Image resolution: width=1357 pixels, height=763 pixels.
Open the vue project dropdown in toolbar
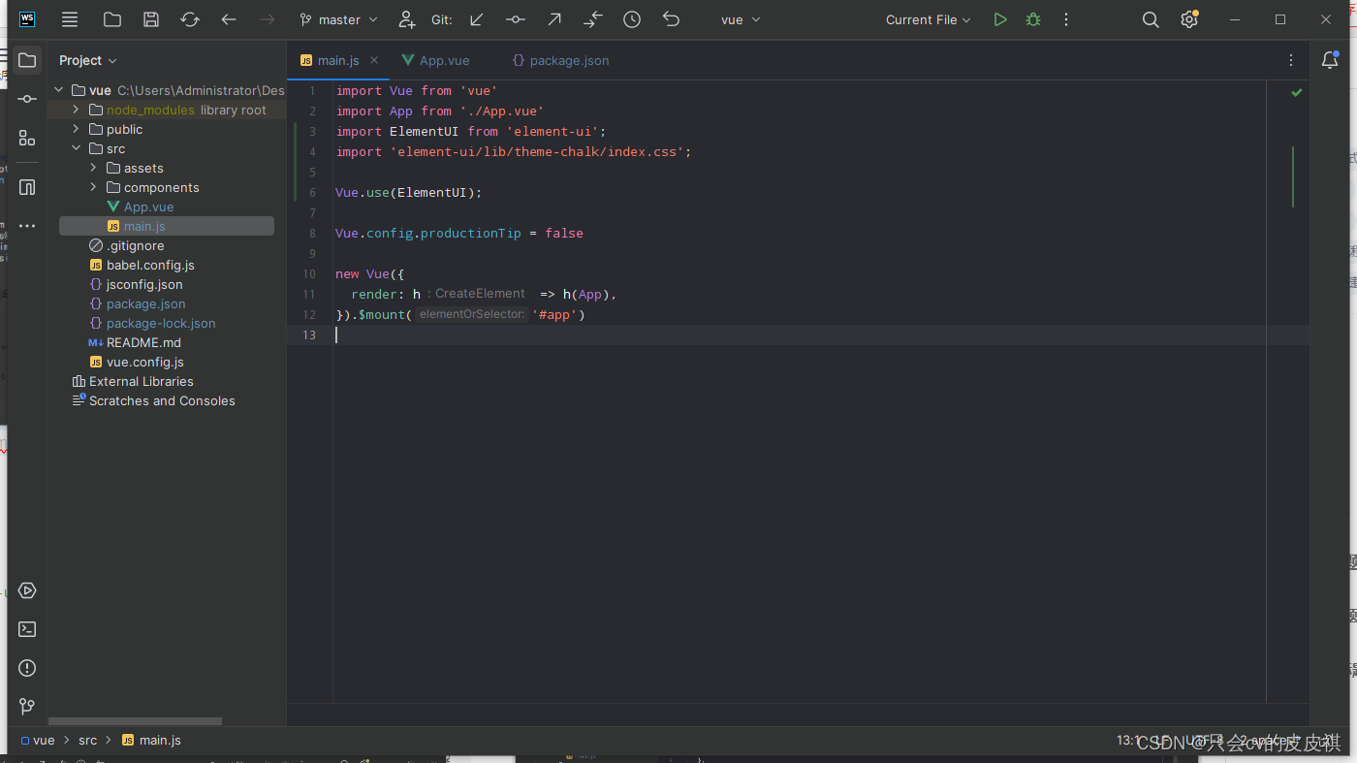click(741, 19)
